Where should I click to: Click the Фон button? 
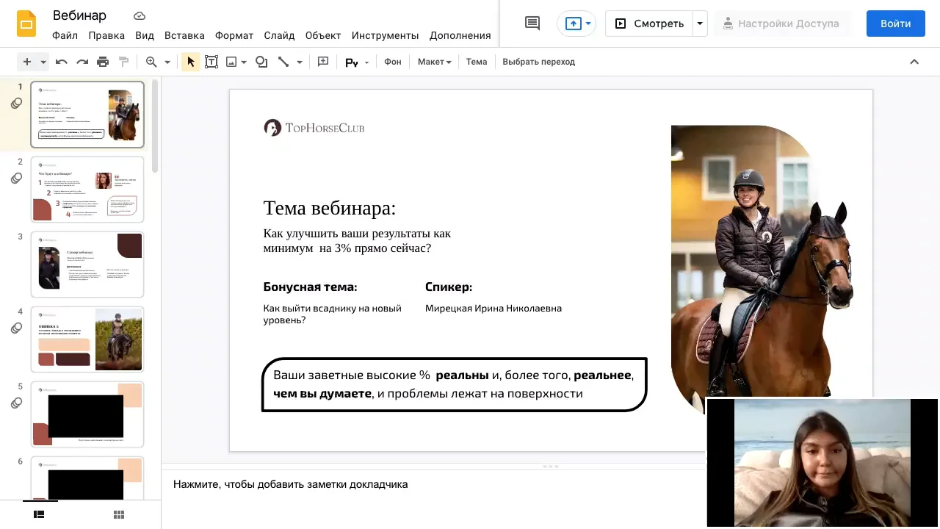[x=393, y=62]
